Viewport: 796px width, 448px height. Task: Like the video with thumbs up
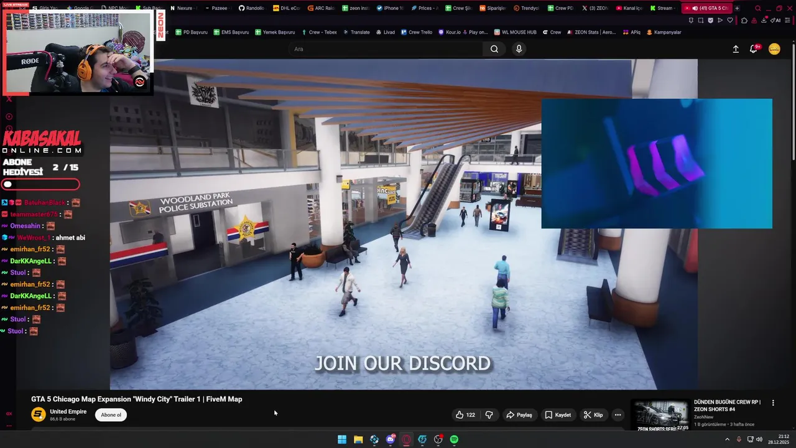[x=465, y=415]
